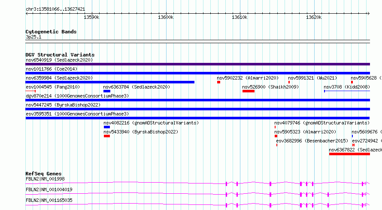The width and height of the screenshot is (382, 210).
Task: Open the FBLN2|NM_001998 gene label
Action: pyautogui.click(x=45, y=179)
